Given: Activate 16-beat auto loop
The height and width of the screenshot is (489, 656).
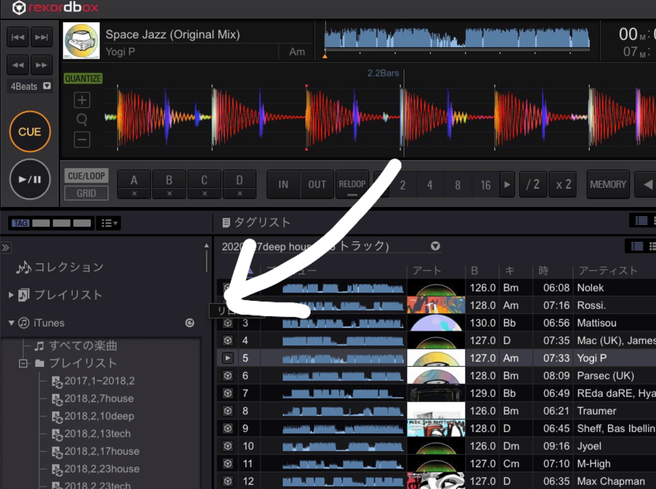Looking at the screenshot, I should point(485,185).
